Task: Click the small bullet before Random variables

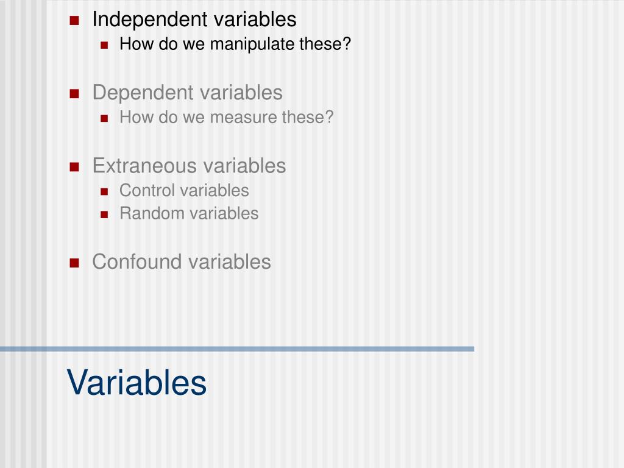Action: point(104,215)
